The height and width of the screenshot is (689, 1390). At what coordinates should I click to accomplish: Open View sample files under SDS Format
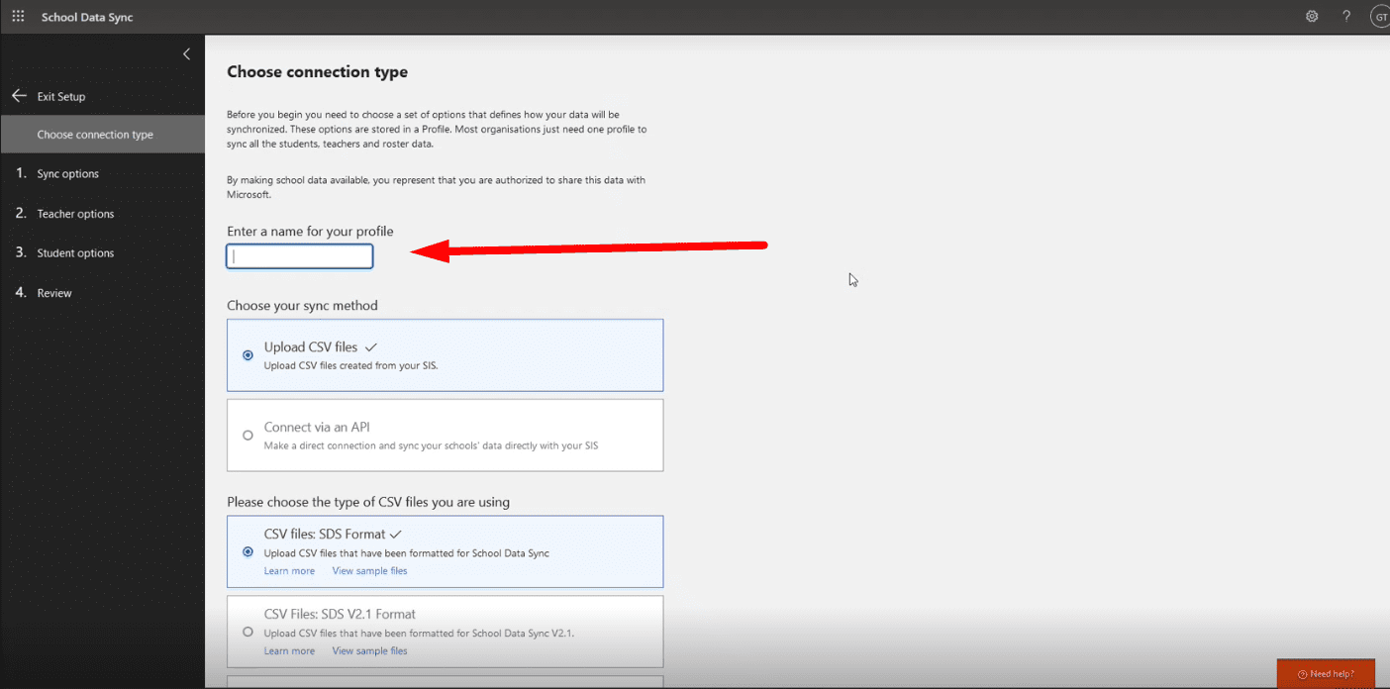pyautogui.click(x=369, y=571)
